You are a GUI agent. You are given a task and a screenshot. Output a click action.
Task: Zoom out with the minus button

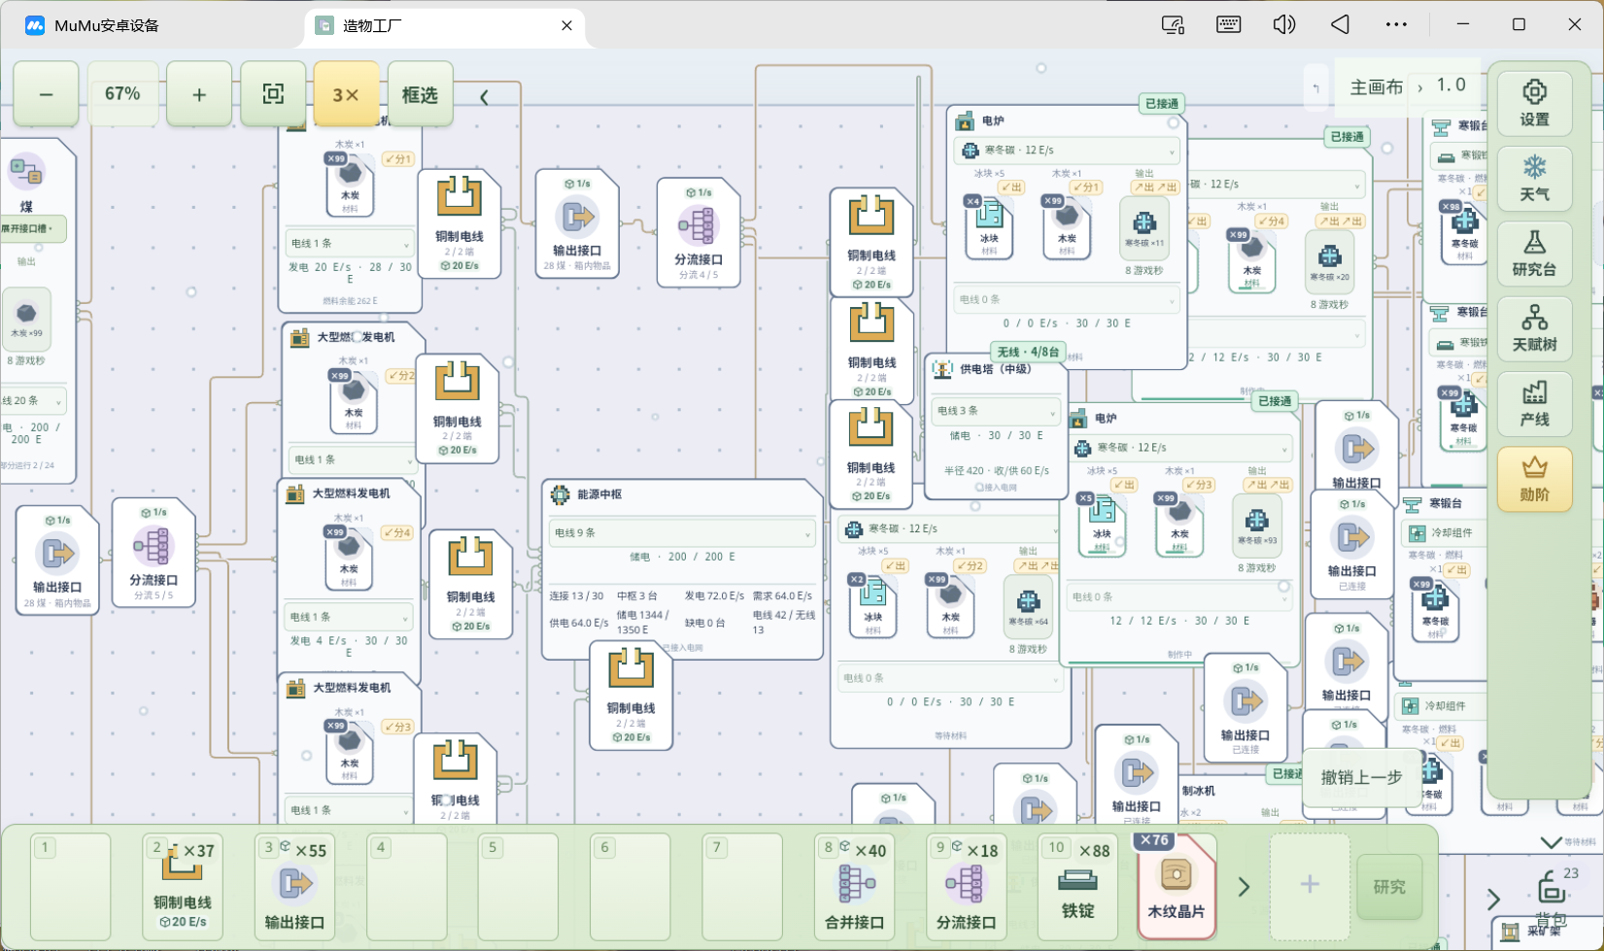pyautogui.click(x=46, y=94)
